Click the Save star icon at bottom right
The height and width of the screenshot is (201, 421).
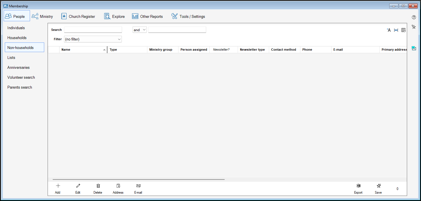pyautogui.click(x=379, y=186)
